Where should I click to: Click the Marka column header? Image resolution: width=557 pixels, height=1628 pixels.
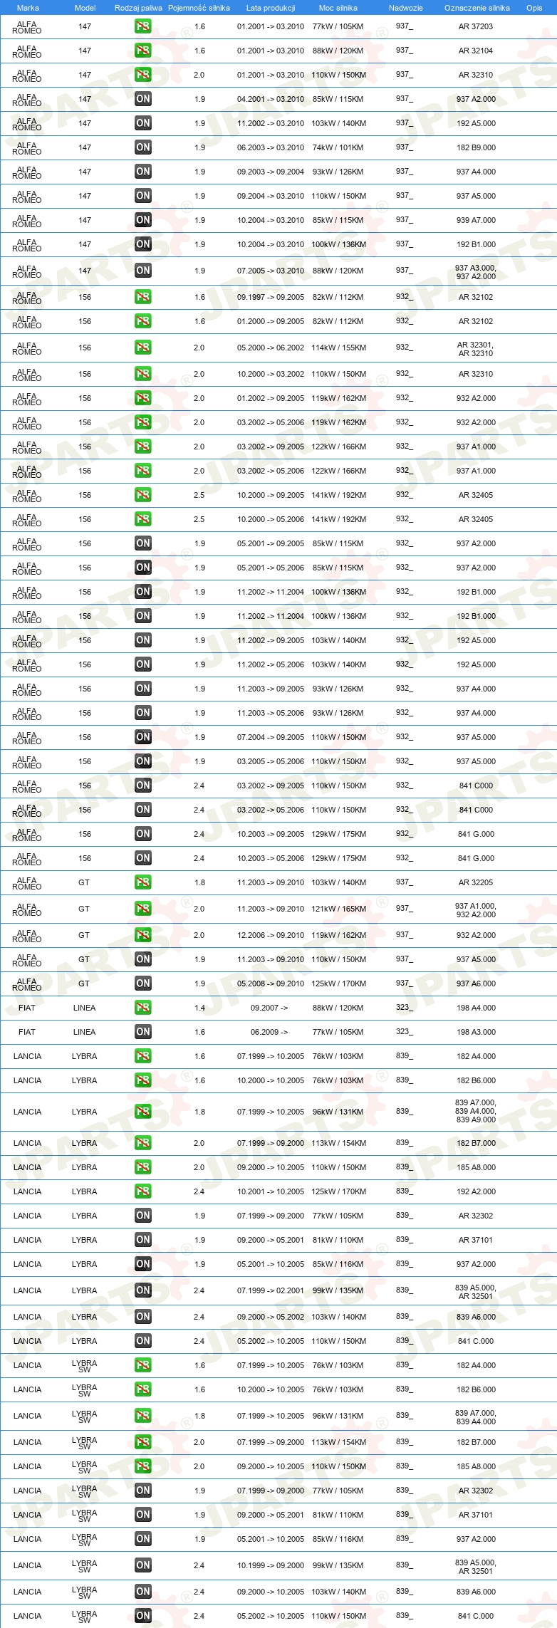(x=28, y=8)
